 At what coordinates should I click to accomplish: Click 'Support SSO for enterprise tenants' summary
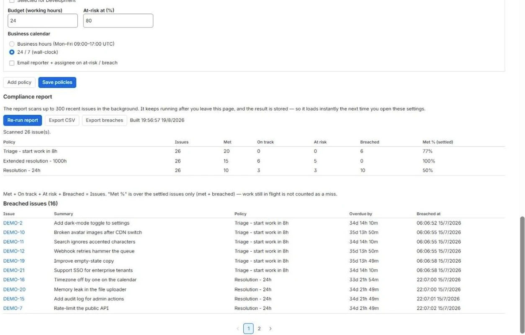coord(93,271)
